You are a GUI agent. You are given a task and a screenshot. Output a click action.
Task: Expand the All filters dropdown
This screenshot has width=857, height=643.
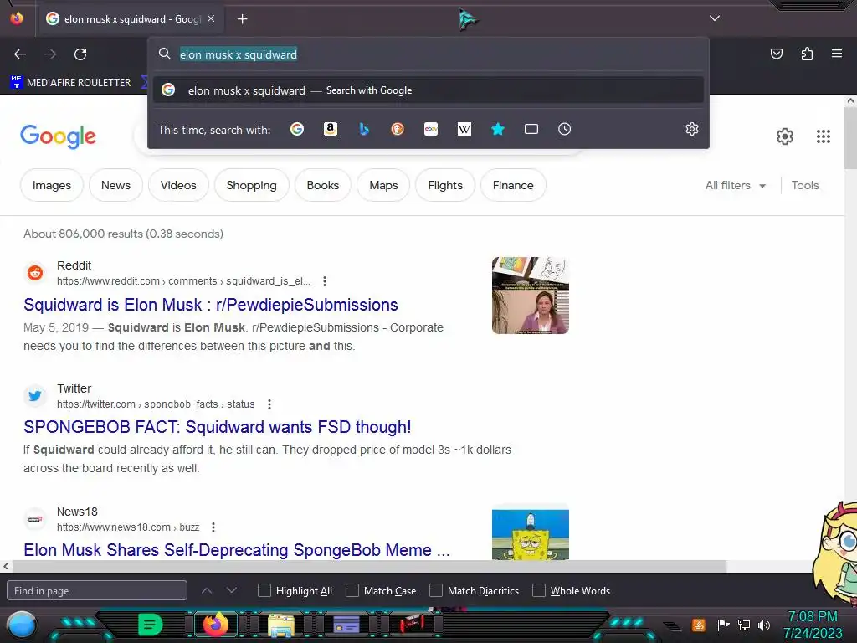pos(735,185)
